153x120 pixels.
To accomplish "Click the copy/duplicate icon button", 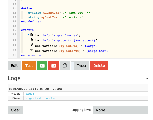I will [65, 66].
